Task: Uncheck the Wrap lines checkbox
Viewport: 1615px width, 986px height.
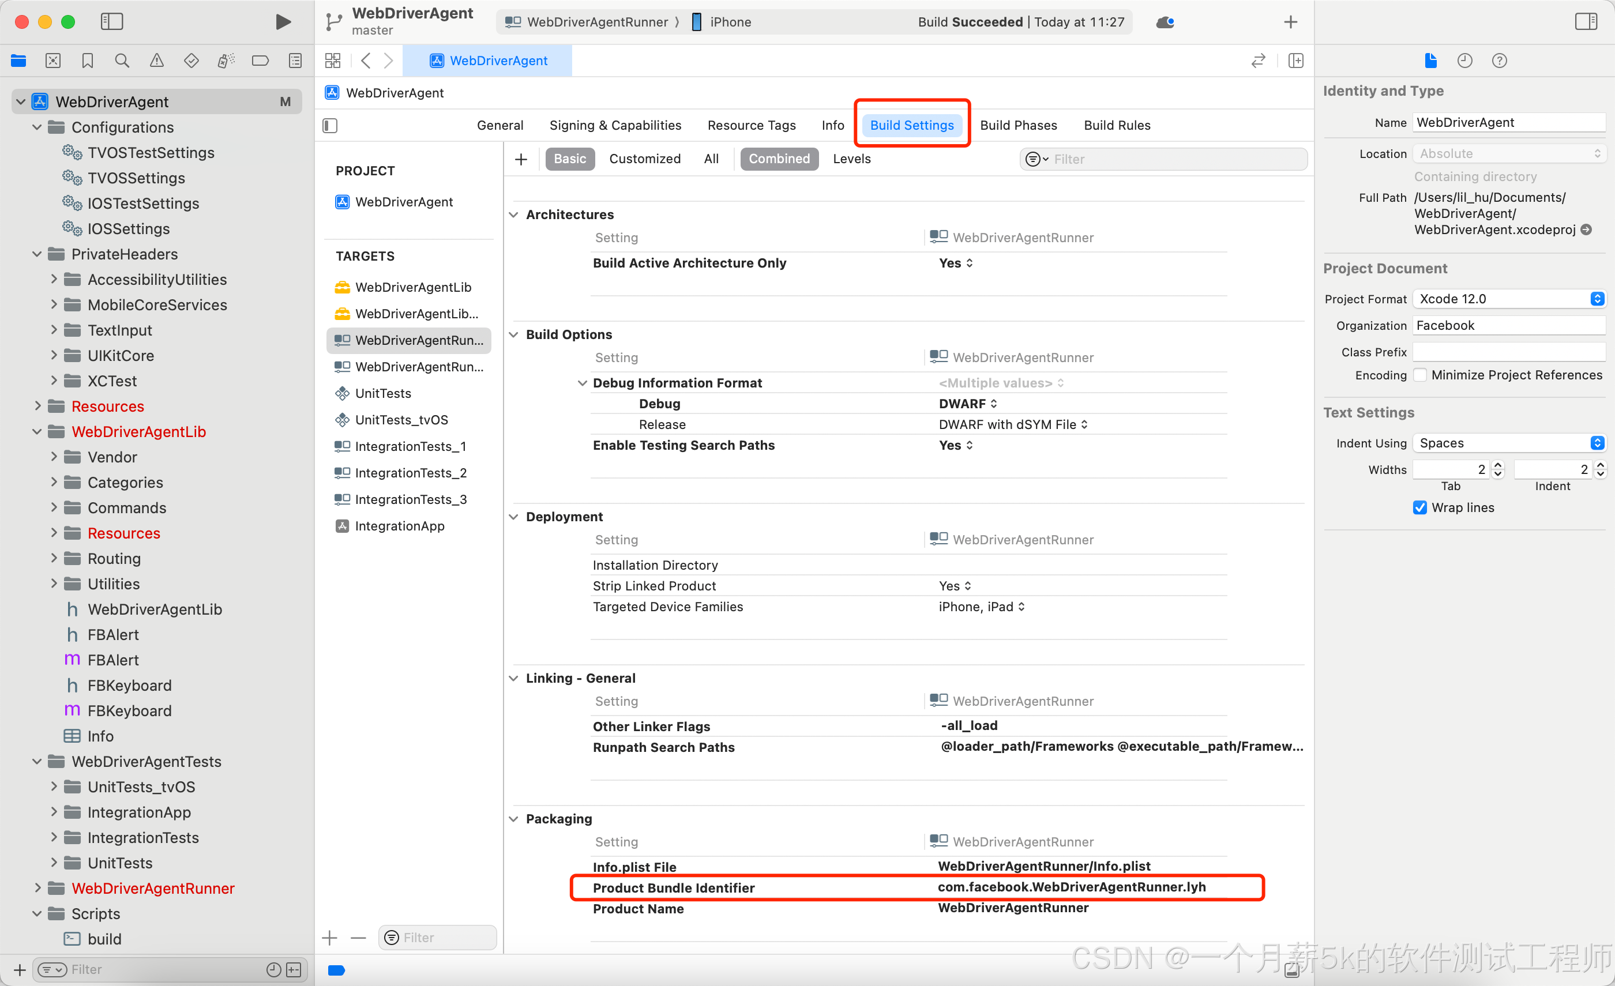Action: tap(1420, 508)
